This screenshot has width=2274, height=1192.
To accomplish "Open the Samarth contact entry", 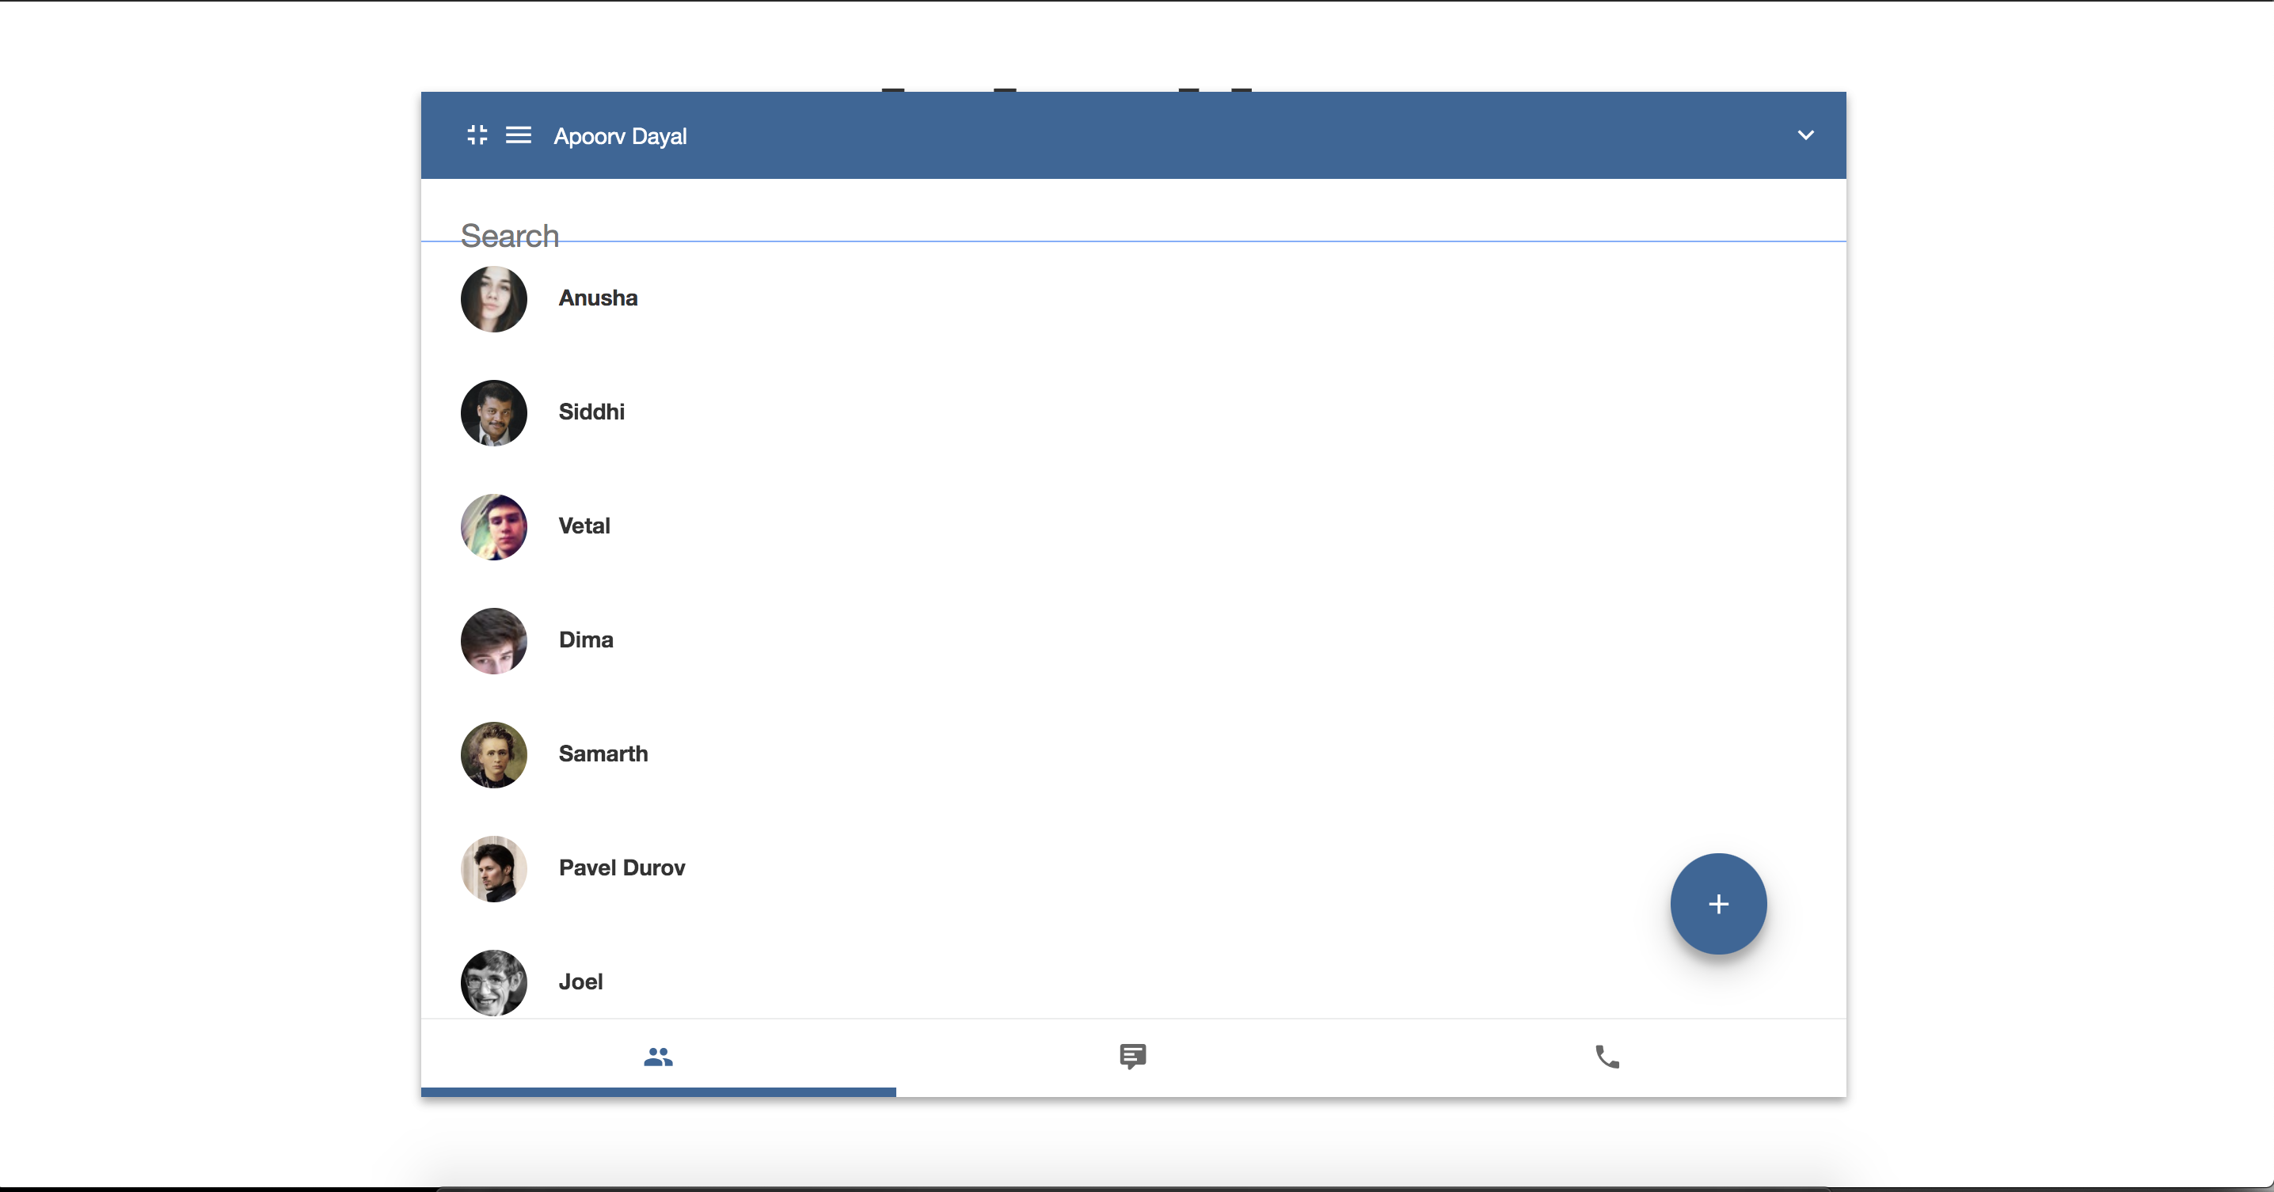I will tap(603, 754).
